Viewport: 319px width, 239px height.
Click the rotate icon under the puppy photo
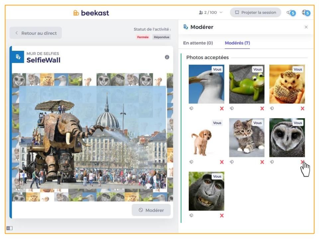pyautogui.click(x=191, y=162)
